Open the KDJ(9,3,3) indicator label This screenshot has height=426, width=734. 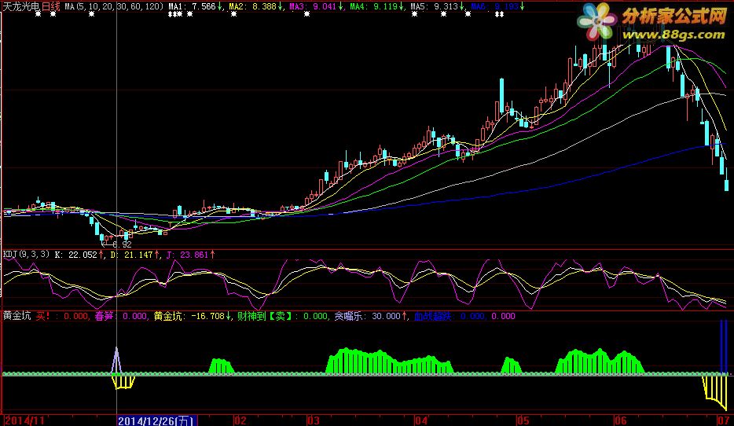pyautogui.click(x=26, y=254)
